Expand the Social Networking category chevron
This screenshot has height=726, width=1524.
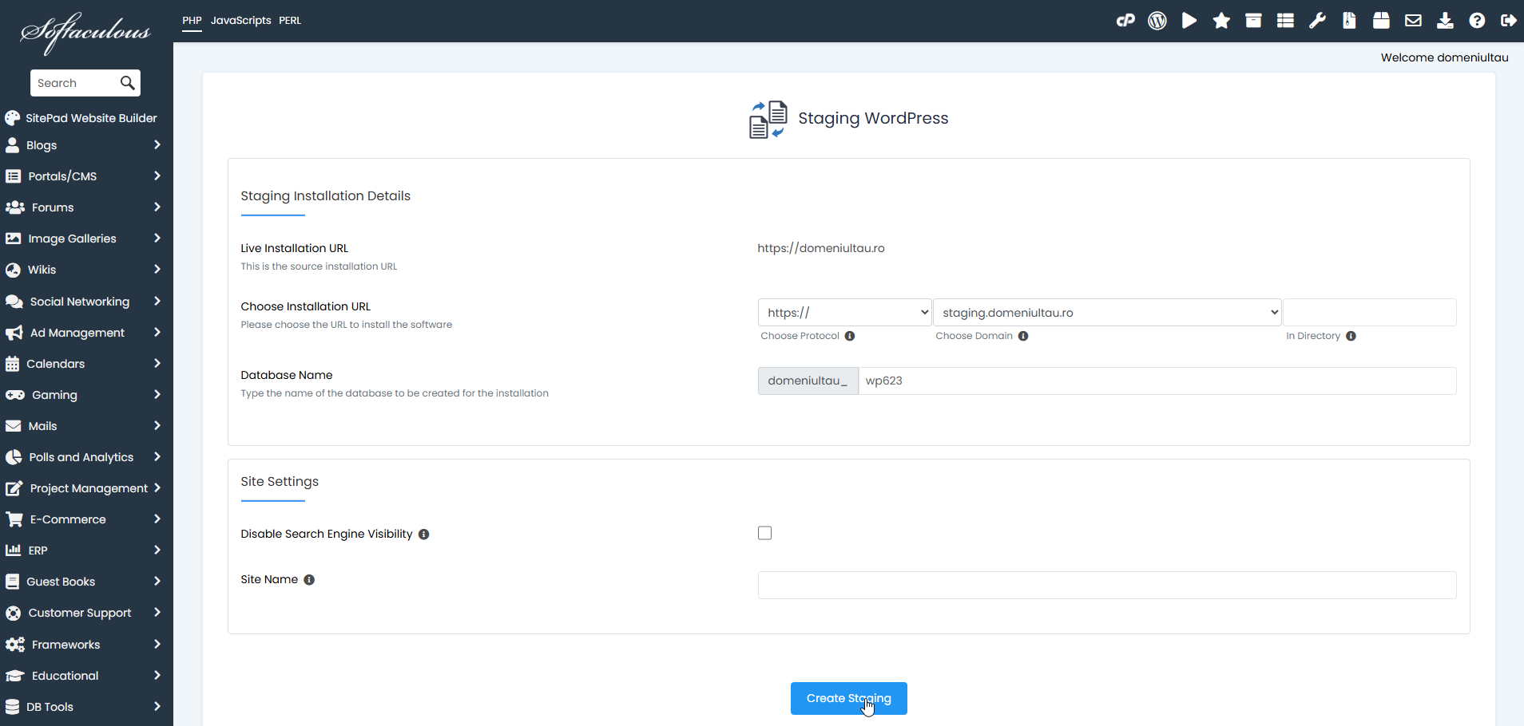pos(157,302)
